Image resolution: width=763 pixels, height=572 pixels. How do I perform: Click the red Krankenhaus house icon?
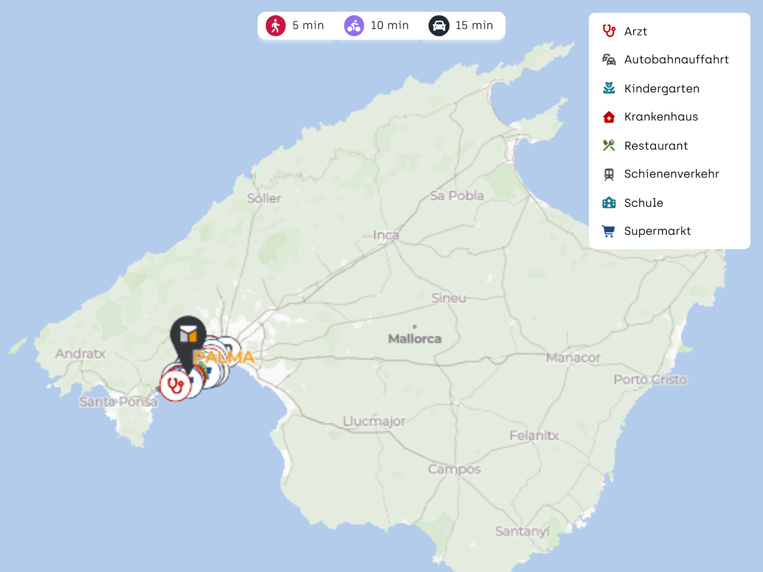609,117
